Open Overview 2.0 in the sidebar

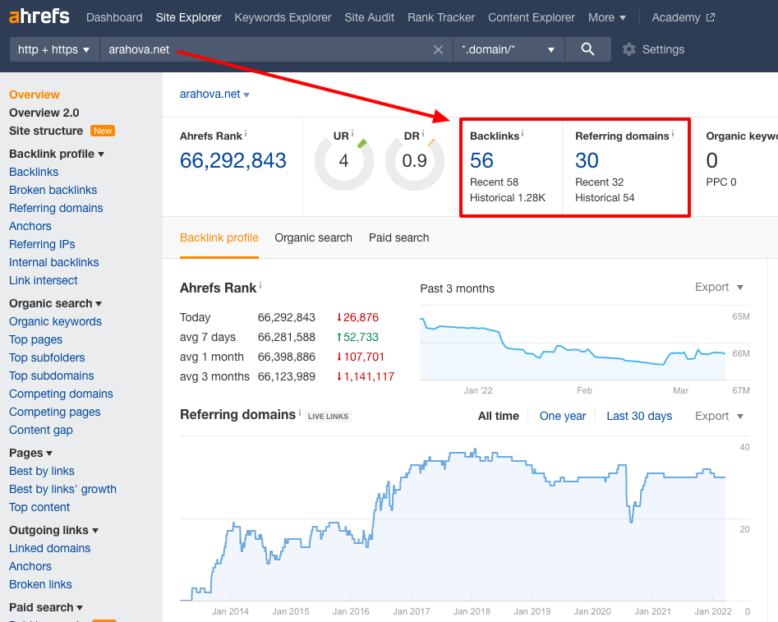point(44,113)
